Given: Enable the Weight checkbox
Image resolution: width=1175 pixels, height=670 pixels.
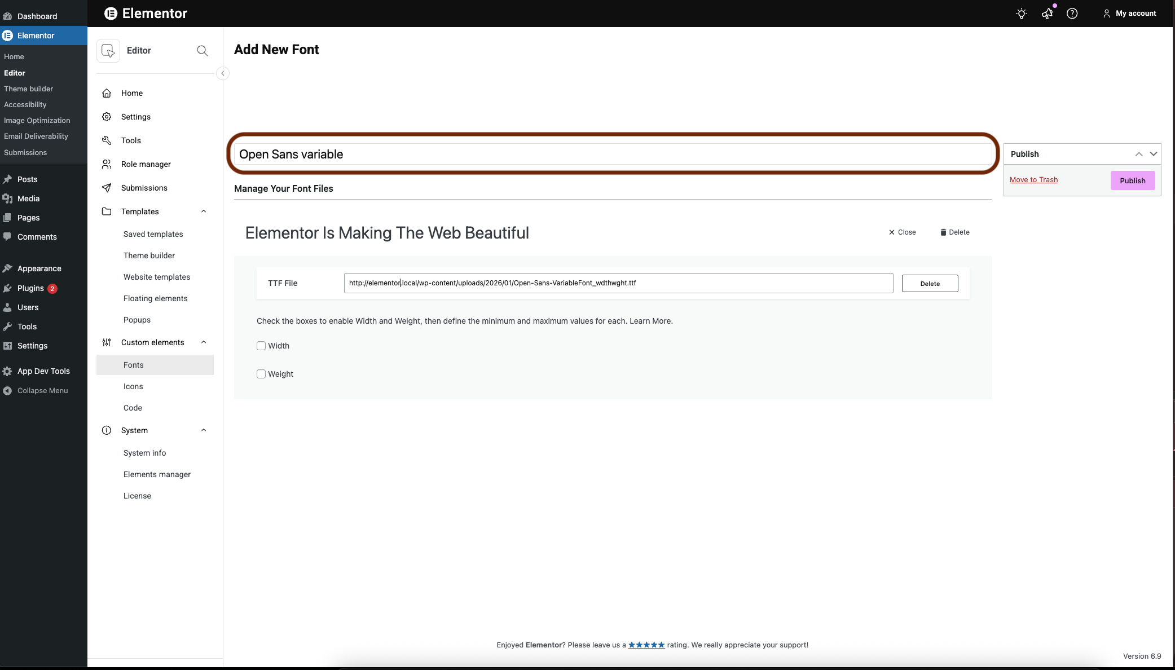Looking at the screenshot, I should pos(261,374).
